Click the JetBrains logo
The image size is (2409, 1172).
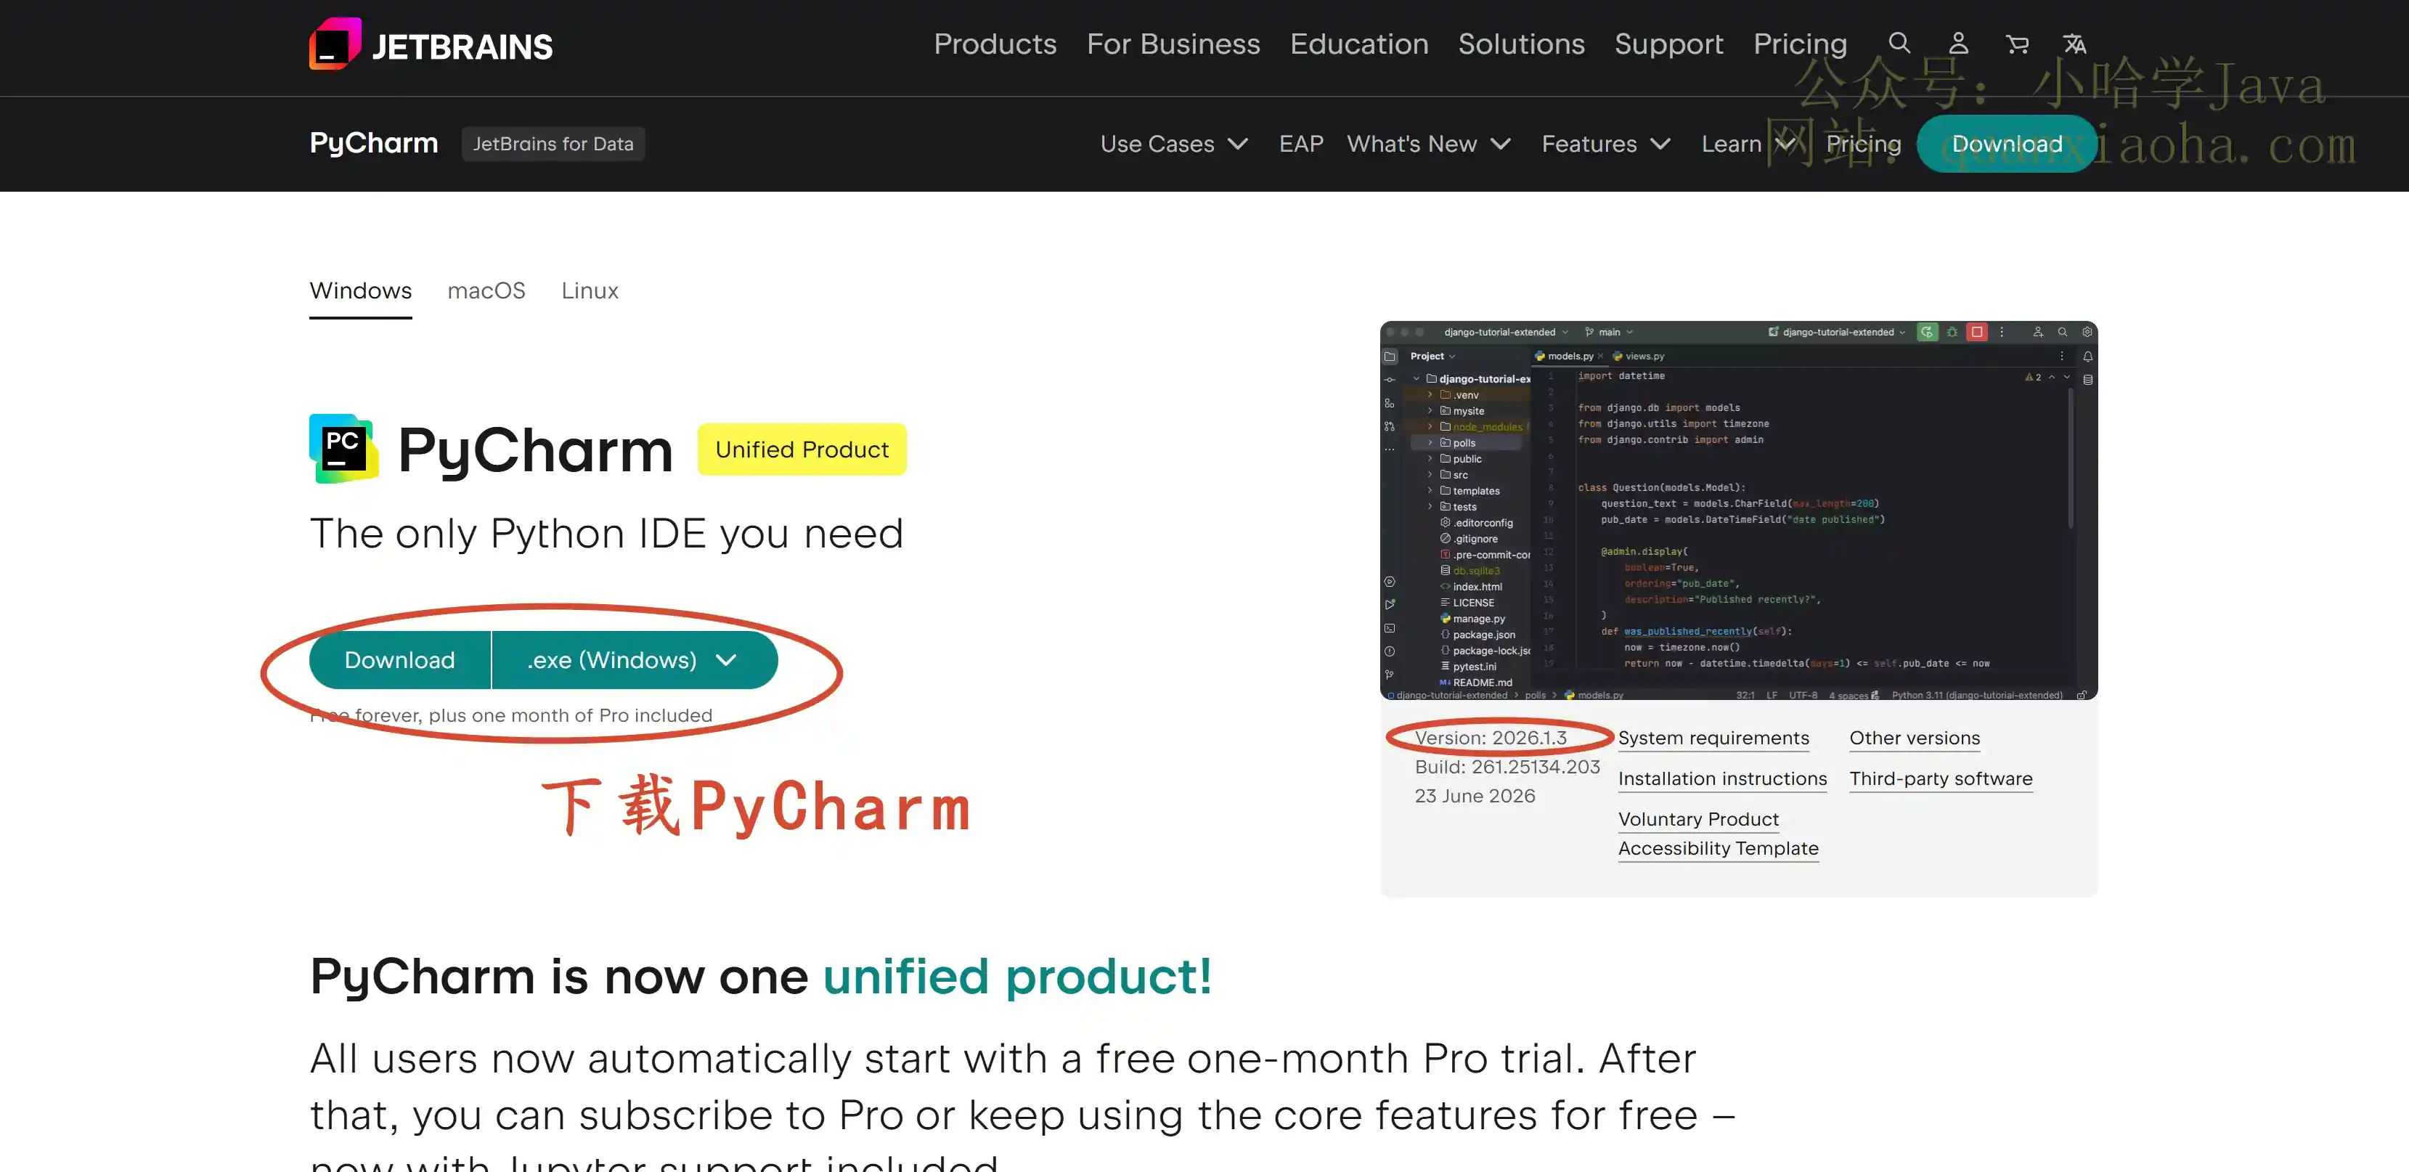431,44
